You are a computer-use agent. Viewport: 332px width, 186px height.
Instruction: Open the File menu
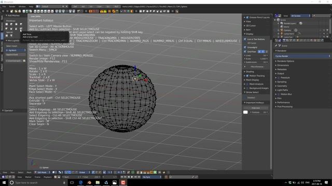4,7
